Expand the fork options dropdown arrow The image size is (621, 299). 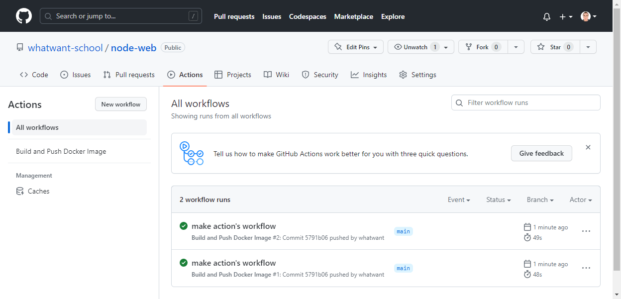[x=516, y=47]
